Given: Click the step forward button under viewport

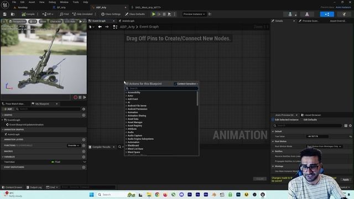Looking at the screenshot, I should point(85,97).
